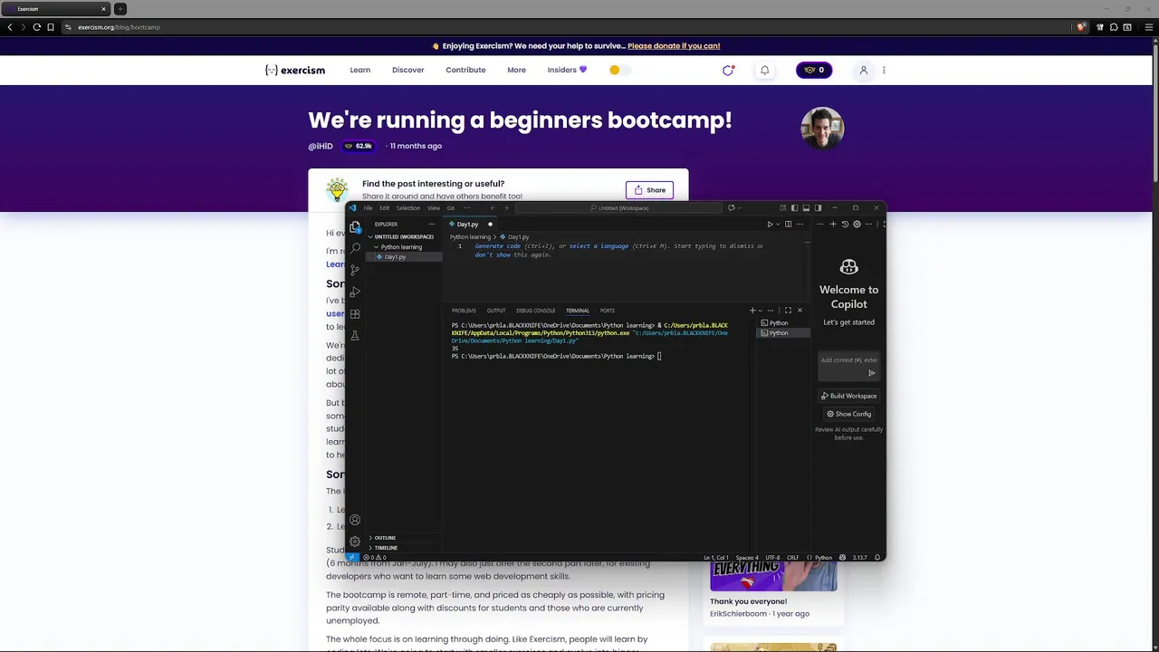Follow 'Please donate if you can!' link
Screen dimensions: 1159x652
pyautogui.click(x=674, y=45)
